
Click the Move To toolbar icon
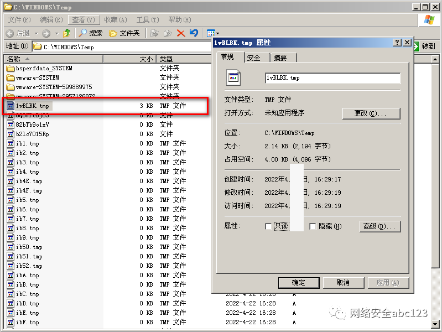[x=154, y=33]
